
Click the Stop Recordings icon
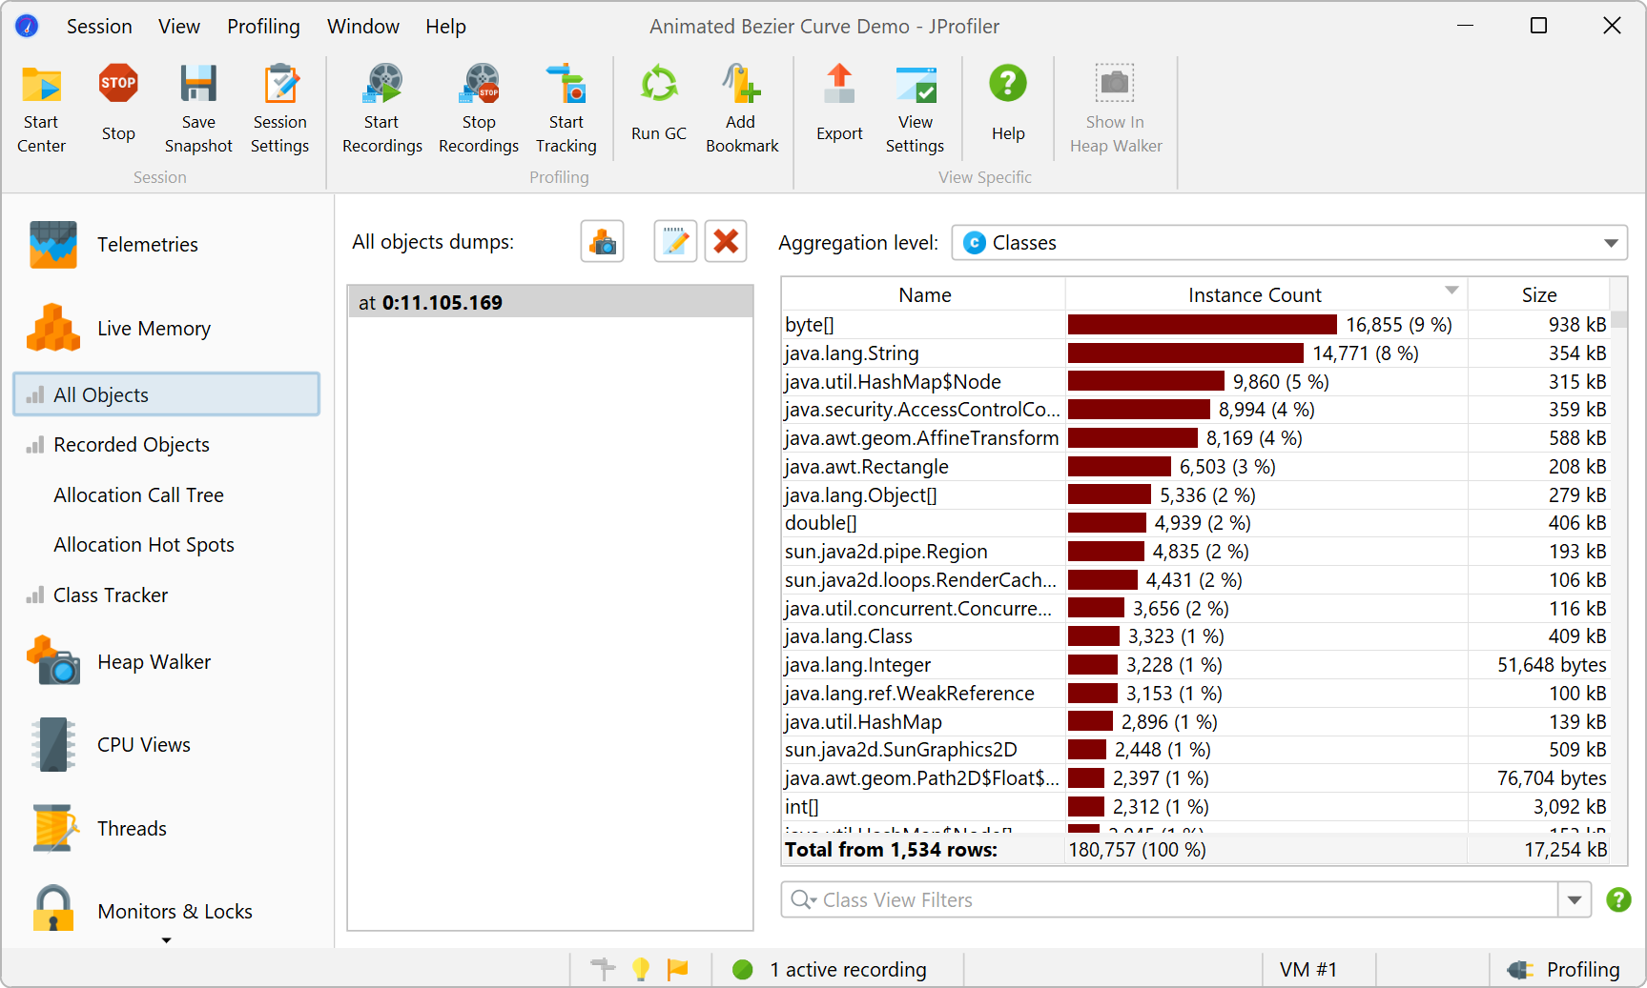[x=479, y=84]
